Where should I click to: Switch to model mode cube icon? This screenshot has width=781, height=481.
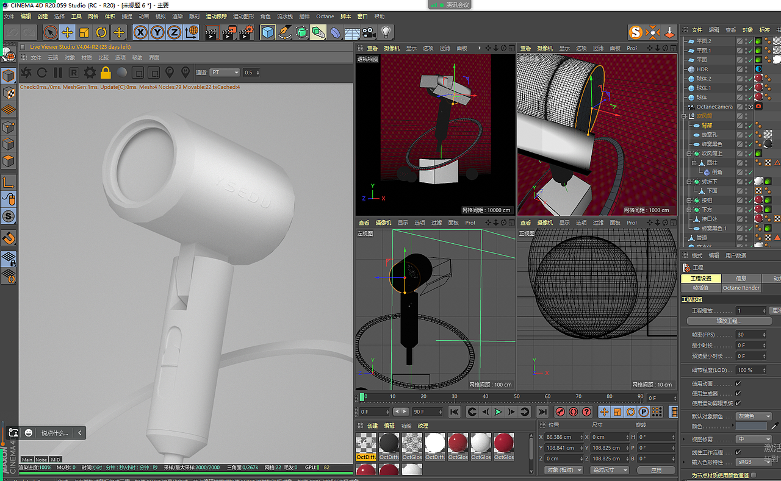coord(9,76)
